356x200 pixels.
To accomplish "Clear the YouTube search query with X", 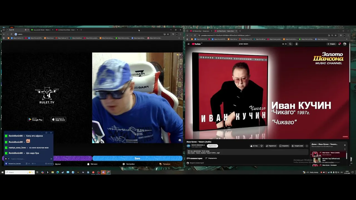I will (286, 44).
